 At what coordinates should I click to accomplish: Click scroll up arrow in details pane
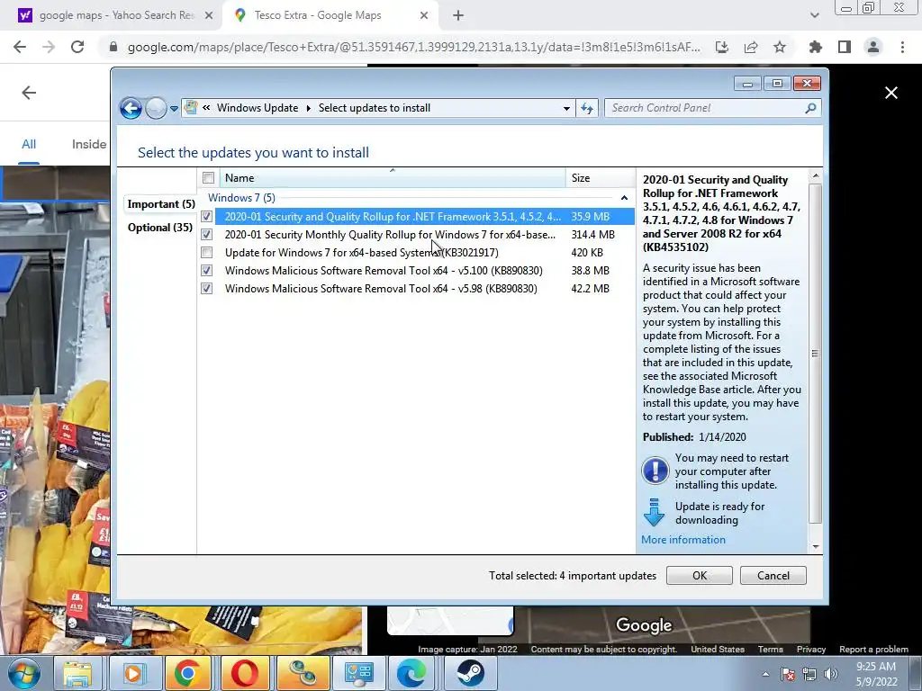[x=815, y=175]
